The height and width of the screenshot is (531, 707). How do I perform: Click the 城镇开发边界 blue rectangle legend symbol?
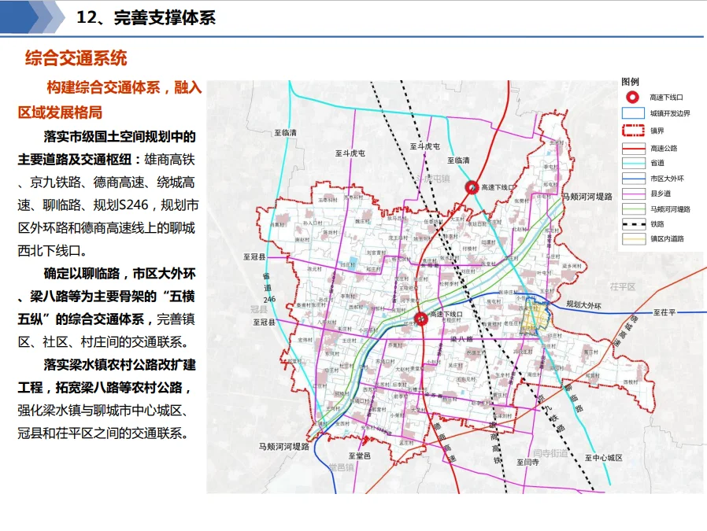(632, 113)
